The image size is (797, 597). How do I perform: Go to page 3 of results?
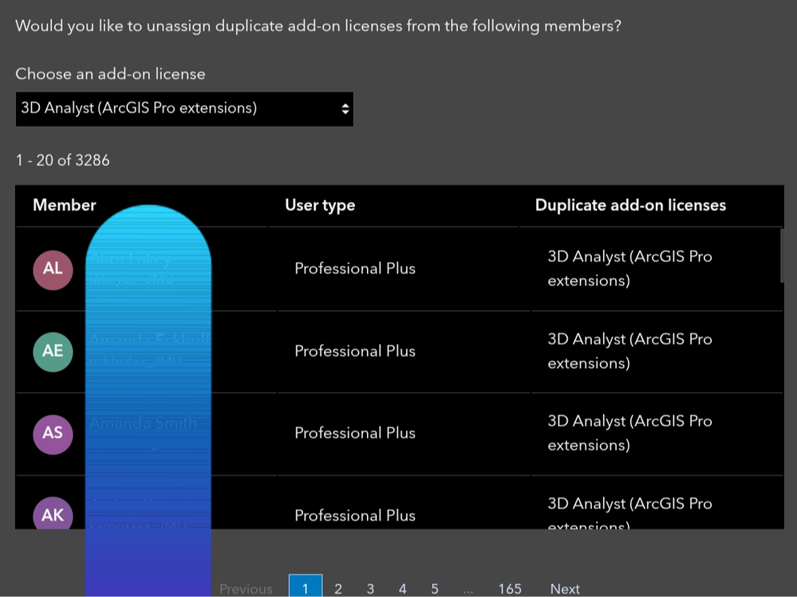370,589
